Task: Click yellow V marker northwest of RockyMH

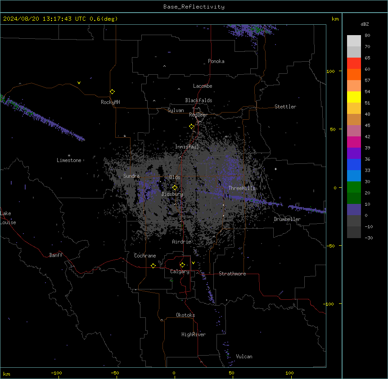Action: pos(79,83)
